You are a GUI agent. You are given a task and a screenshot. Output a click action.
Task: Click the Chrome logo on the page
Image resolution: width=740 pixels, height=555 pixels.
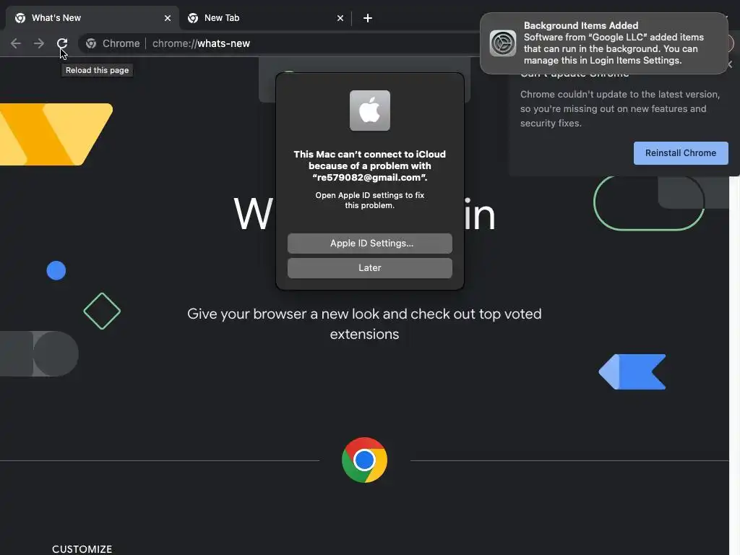364,460
